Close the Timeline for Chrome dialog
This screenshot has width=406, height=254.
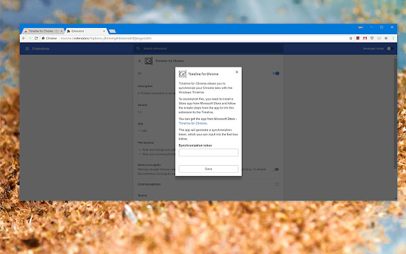237,72
